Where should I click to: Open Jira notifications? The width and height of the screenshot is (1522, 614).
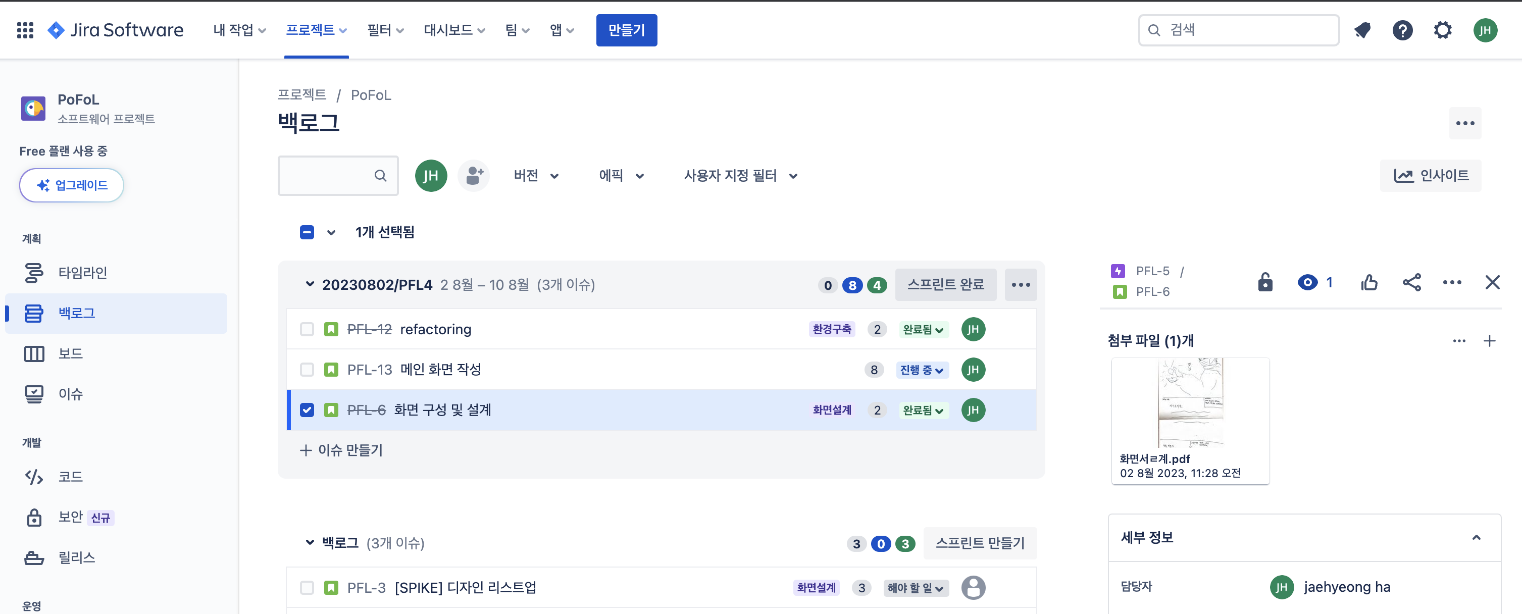[x=1362, y=30]
